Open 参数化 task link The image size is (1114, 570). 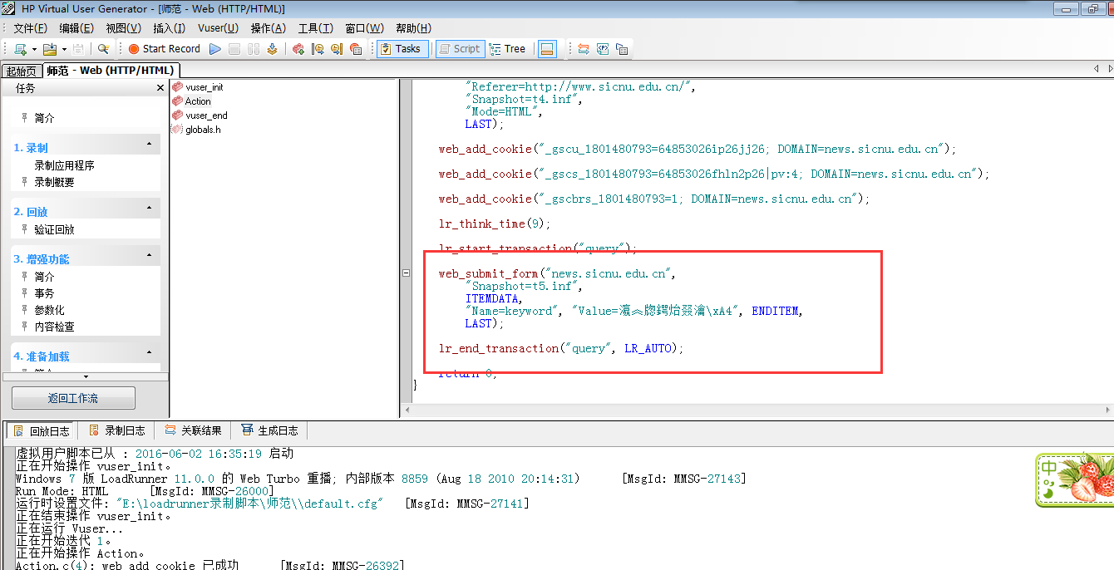coord(49,310)
